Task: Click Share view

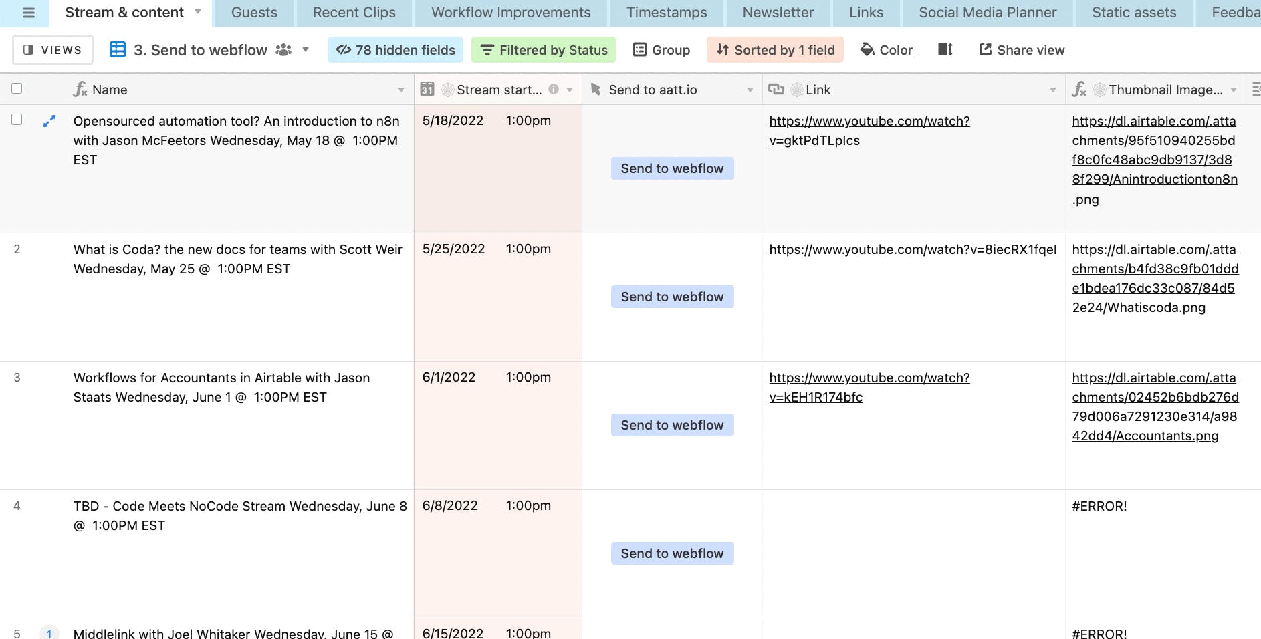Action: tap(1022, 50)
